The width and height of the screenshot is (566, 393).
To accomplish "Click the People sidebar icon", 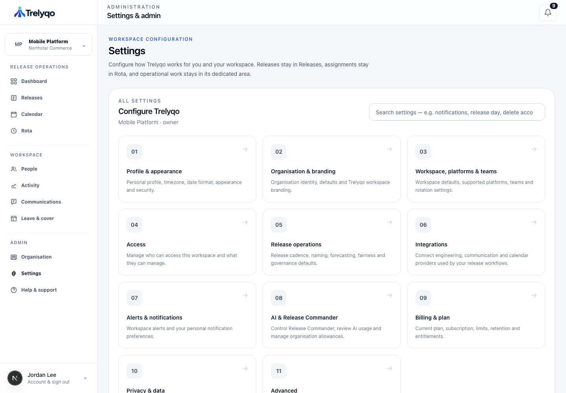I will 14,169.
